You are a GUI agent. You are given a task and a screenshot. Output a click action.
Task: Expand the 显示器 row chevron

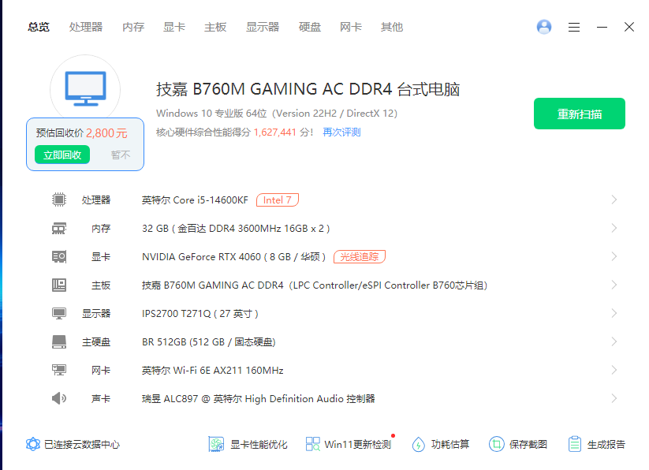(x=614, y=314)
